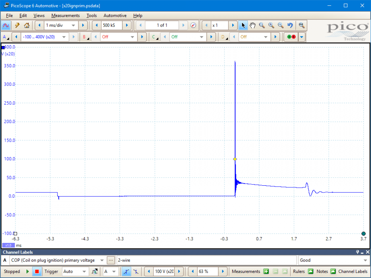Click the home icon in the toolbar
This screenshot has width=371, height=278.
click(x=27, y=25)
